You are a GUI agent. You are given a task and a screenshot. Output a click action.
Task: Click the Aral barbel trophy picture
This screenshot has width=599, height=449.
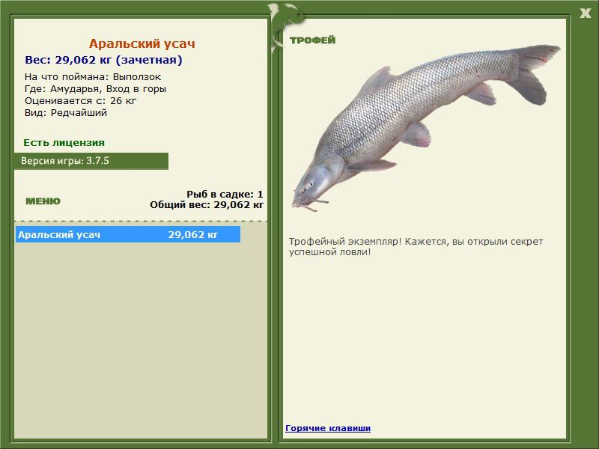(x=426, y=128)
